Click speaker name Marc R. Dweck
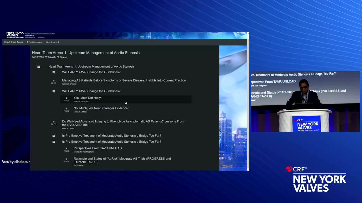Image resolution: width=362 pixels, height=203 pixels. (68, 129)
